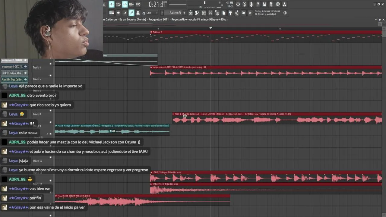Viewport: 386px width, 217px height.
Task: Click render as audio file icon
Action: pos(271,4)
